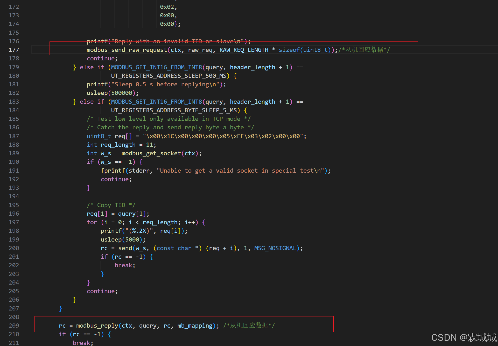Click 'Reply with an invalid TID' printf string

[x=177, y=41]
